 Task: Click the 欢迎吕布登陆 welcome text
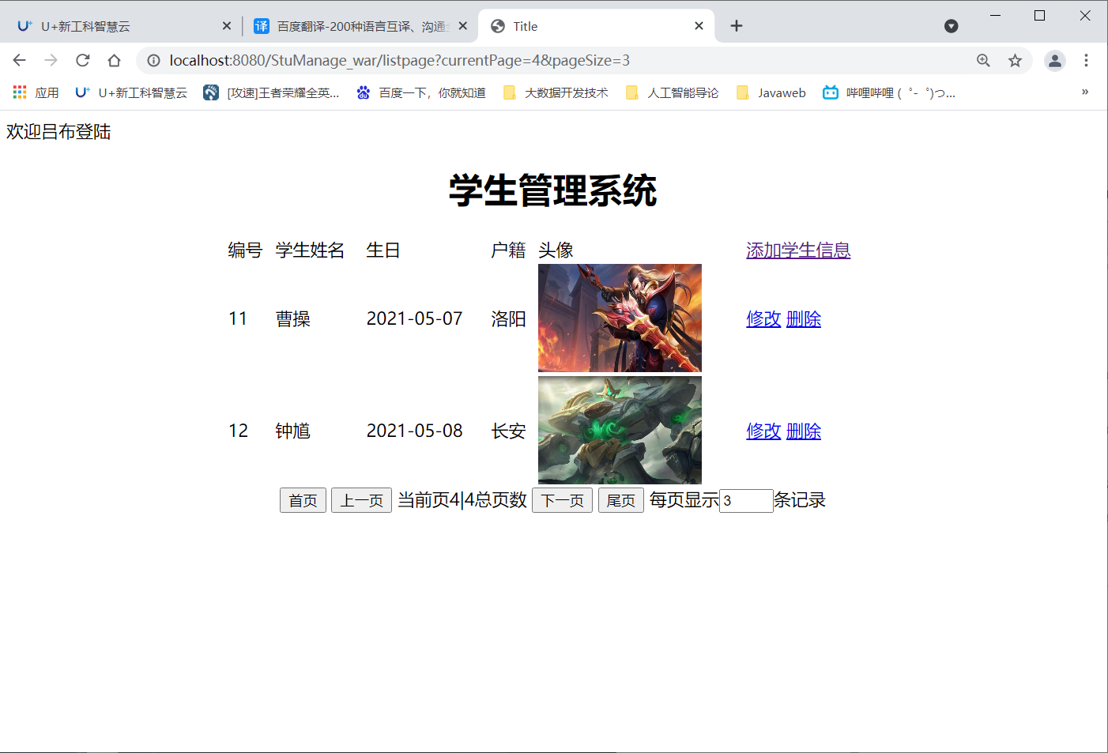(x=58, y=132)
